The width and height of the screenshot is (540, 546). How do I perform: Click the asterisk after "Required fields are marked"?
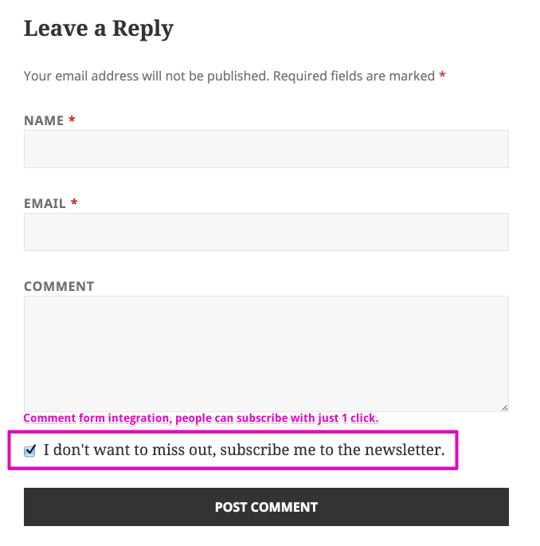coord(442,76)
